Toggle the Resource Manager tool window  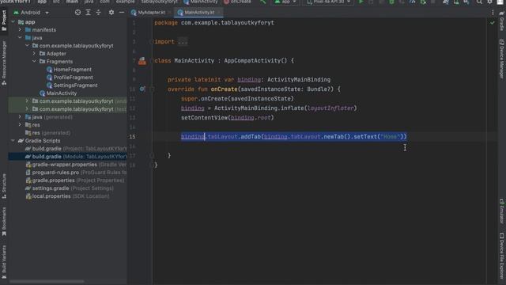pos(4,63)
